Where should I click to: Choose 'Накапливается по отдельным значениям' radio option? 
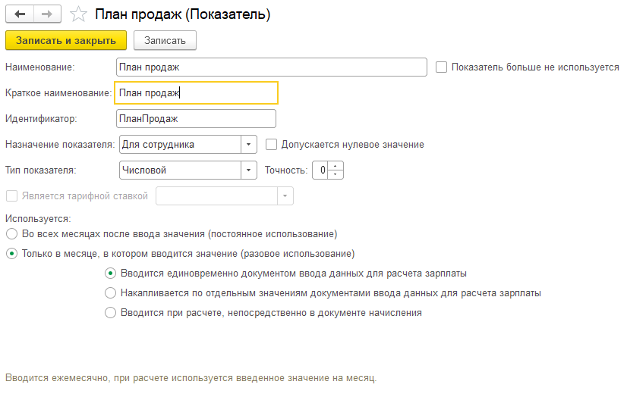(x=111, y=292)
